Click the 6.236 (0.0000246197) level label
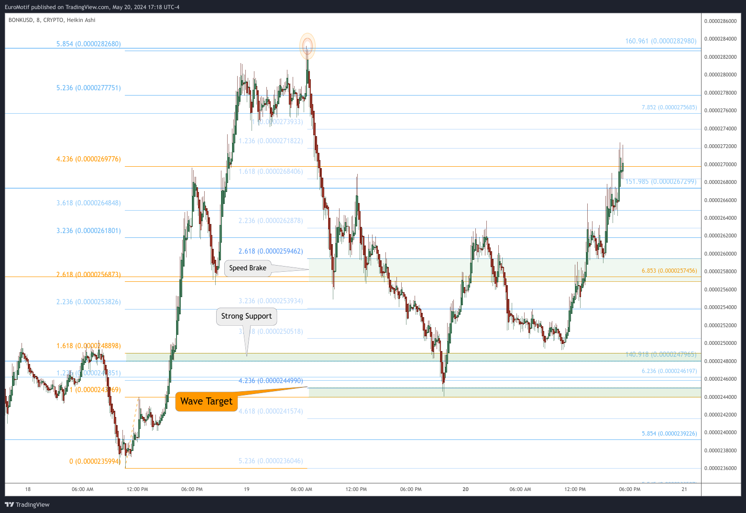 (669, 371)
